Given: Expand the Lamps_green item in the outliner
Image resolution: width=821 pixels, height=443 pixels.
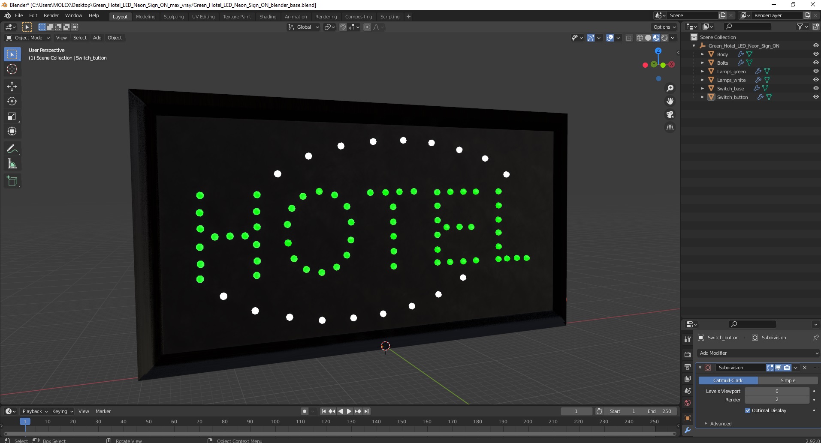Looking at the screenshot, I should [x=702, y=72].
